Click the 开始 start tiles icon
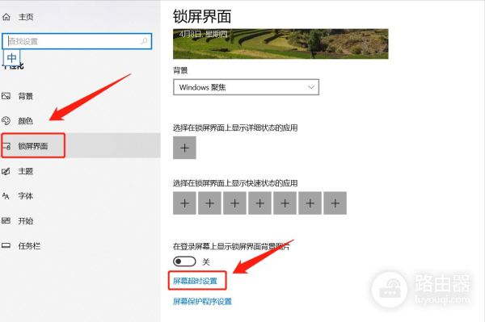485x322 pixels. tap(6, 221)
